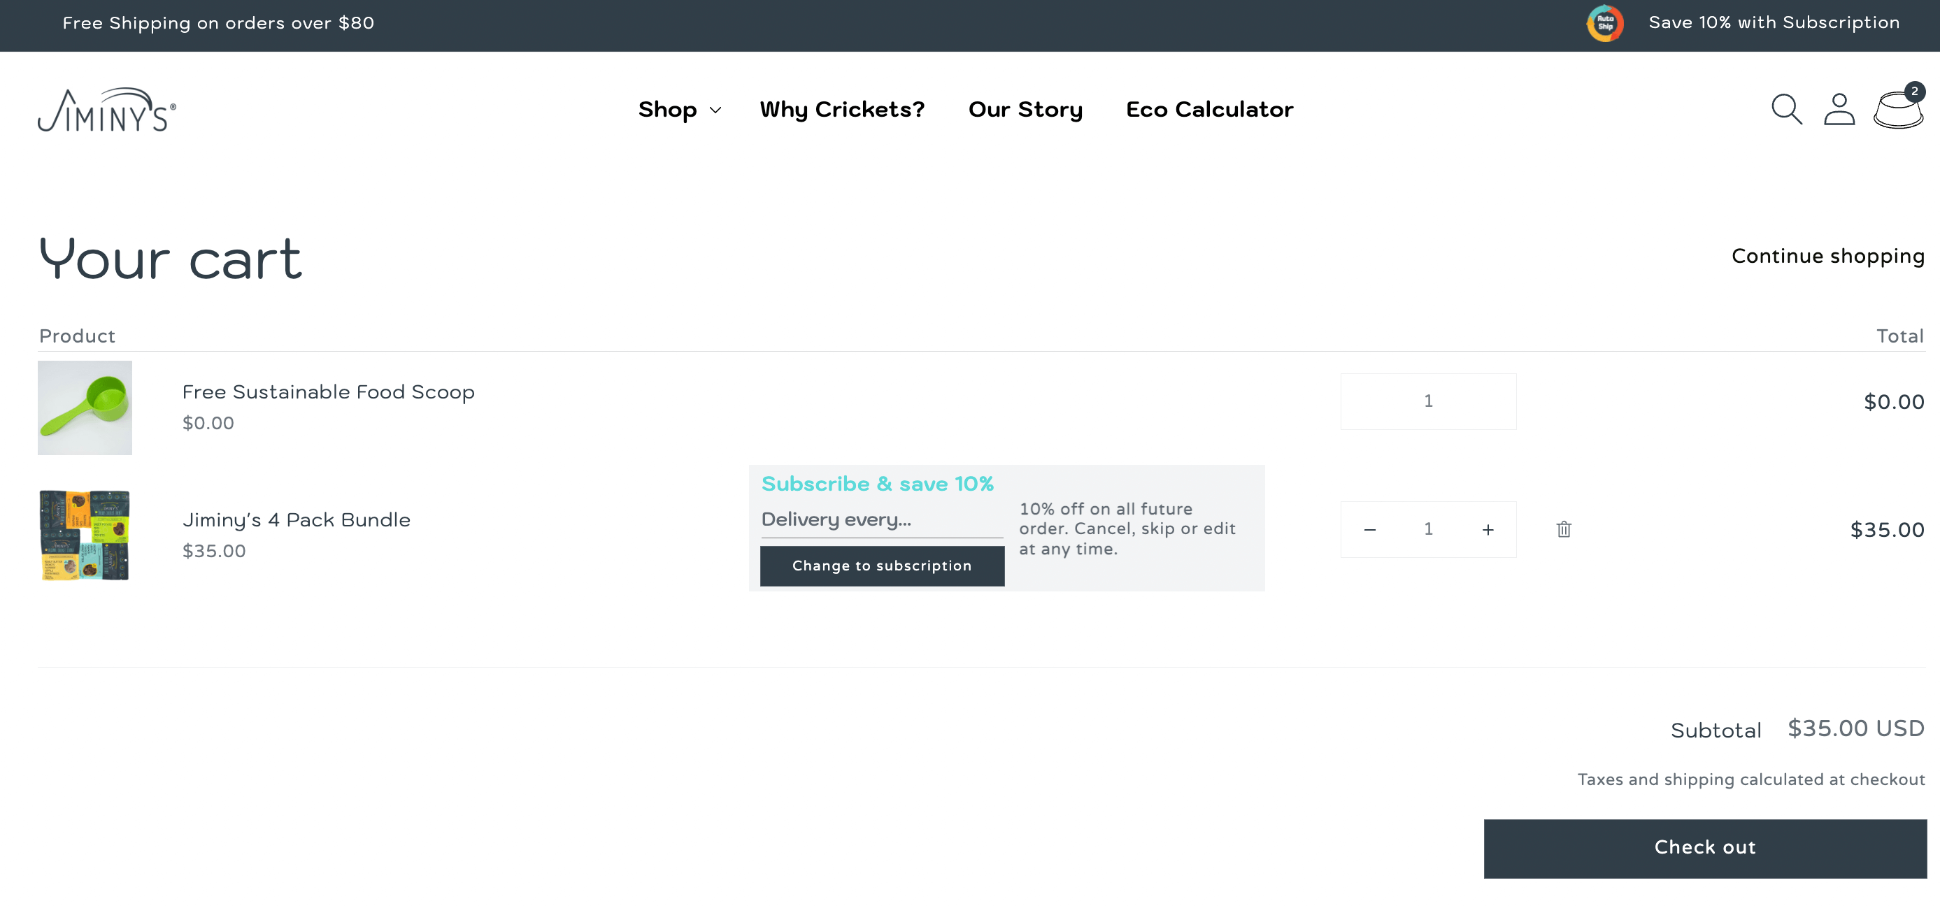Screen dimensions: 1940x906
Task: Decrease bundle quantity with minus icon
Action: pyautogui.click(x=1369, y=529)
